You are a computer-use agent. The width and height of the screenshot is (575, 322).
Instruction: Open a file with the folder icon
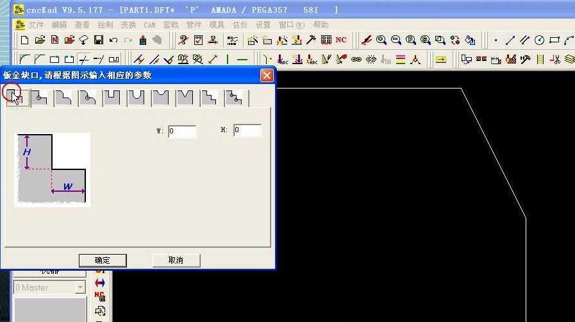coord(40,40)
